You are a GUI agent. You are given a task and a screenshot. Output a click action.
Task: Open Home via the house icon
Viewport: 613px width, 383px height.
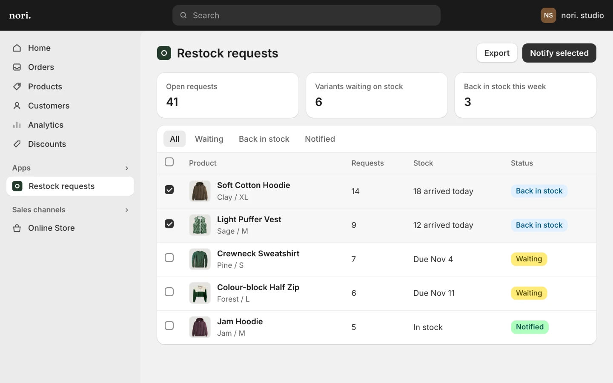pos(17,48)
